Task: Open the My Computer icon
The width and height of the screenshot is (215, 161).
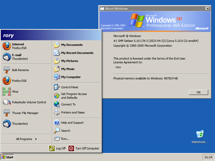Action: [57, 77]
